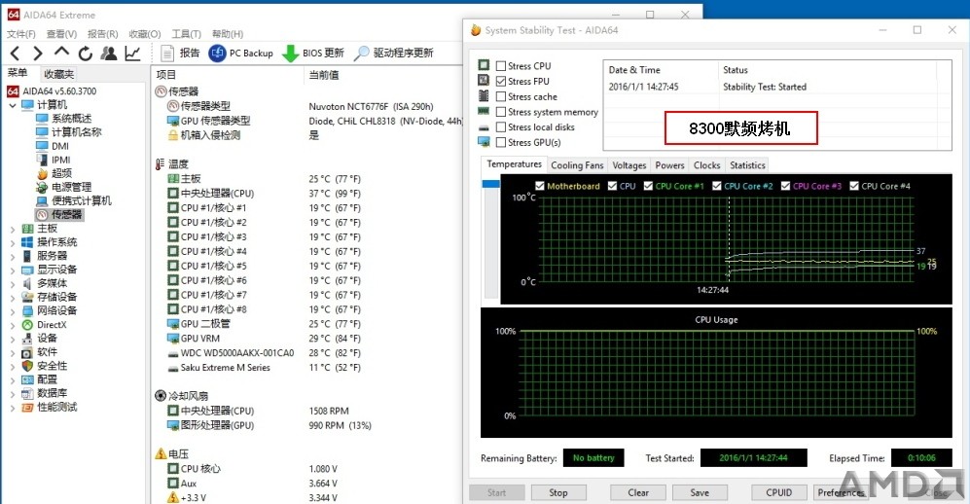The width and height of the screenshot is (970, 504).
Task: Collapse the 计算机 tree node
Action: (x=13, y=105)
